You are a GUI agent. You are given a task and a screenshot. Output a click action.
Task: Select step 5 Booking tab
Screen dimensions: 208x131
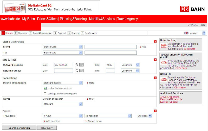tap(74, 33)
